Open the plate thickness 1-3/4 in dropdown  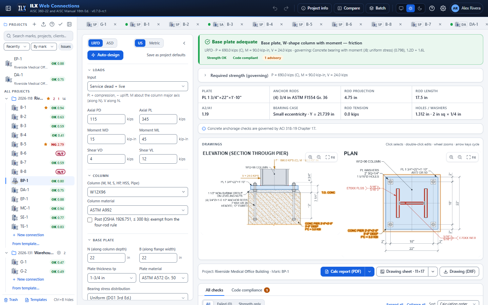[x=112, y=278]
